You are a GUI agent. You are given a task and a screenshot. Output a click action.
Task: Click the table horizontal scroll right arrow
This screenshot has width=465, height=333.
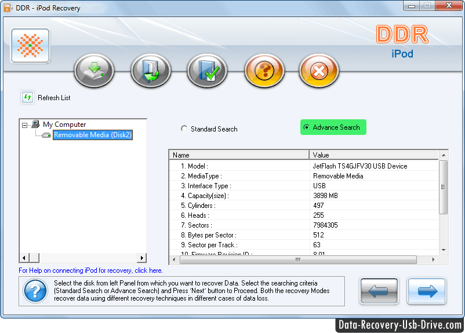(433, 260)
